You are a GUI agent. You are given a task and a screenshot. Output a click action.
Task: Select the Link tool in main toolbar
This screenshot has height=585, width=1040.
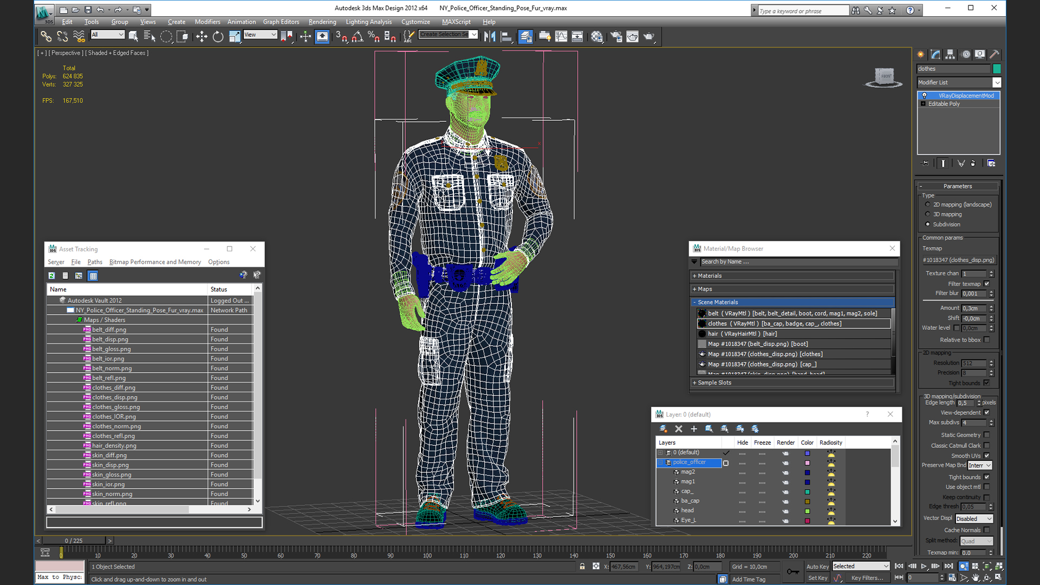[x=46, y=36]
